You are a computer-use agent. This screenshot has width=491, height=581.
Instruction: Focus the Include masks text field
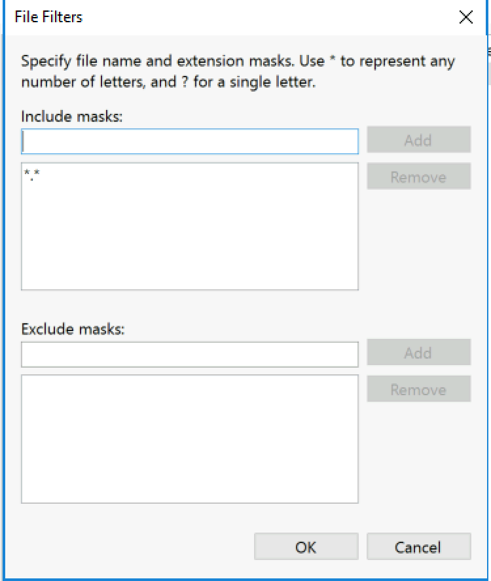point(190,141)
